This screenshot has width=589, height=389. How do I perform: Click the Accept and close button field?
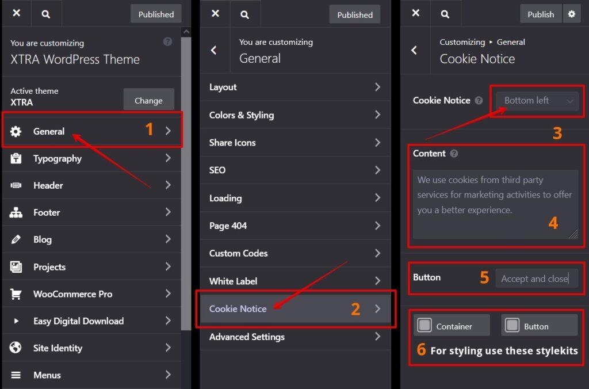tap(537, 278)
